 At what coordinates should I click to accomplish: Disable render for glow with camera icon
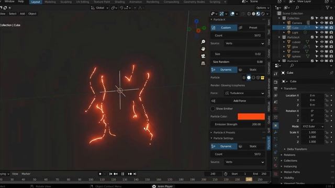pyautogui.click(x=331, y=47)
